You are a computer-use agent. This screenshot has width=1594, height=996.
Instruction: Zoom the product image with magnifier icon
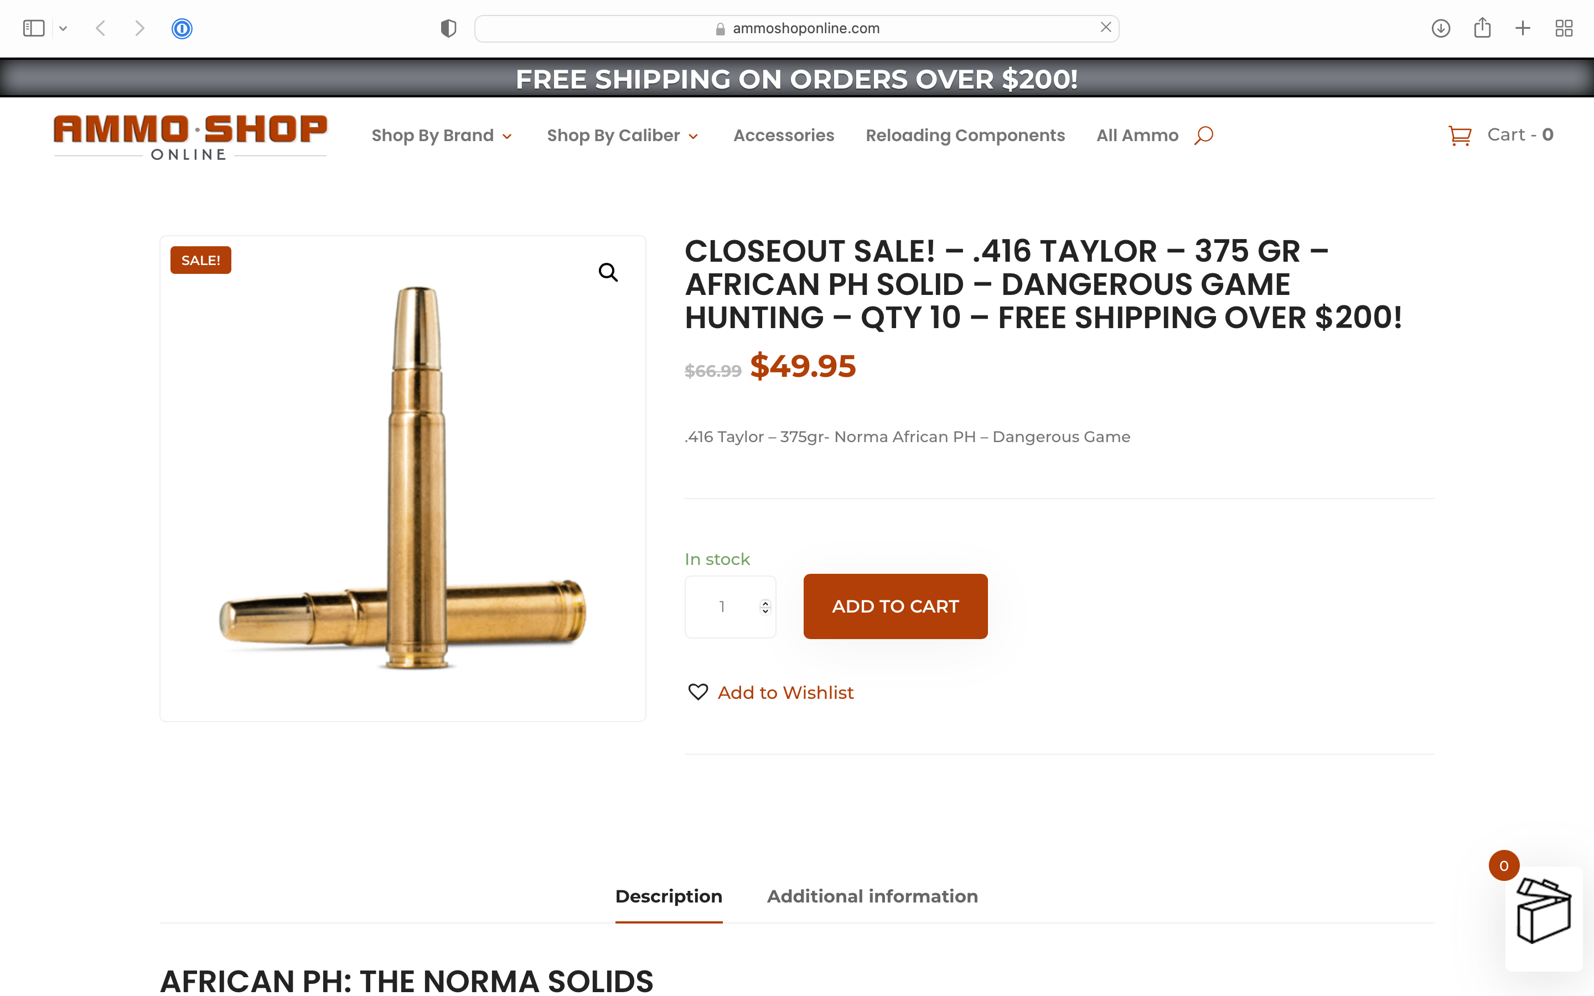coord(608,272)
